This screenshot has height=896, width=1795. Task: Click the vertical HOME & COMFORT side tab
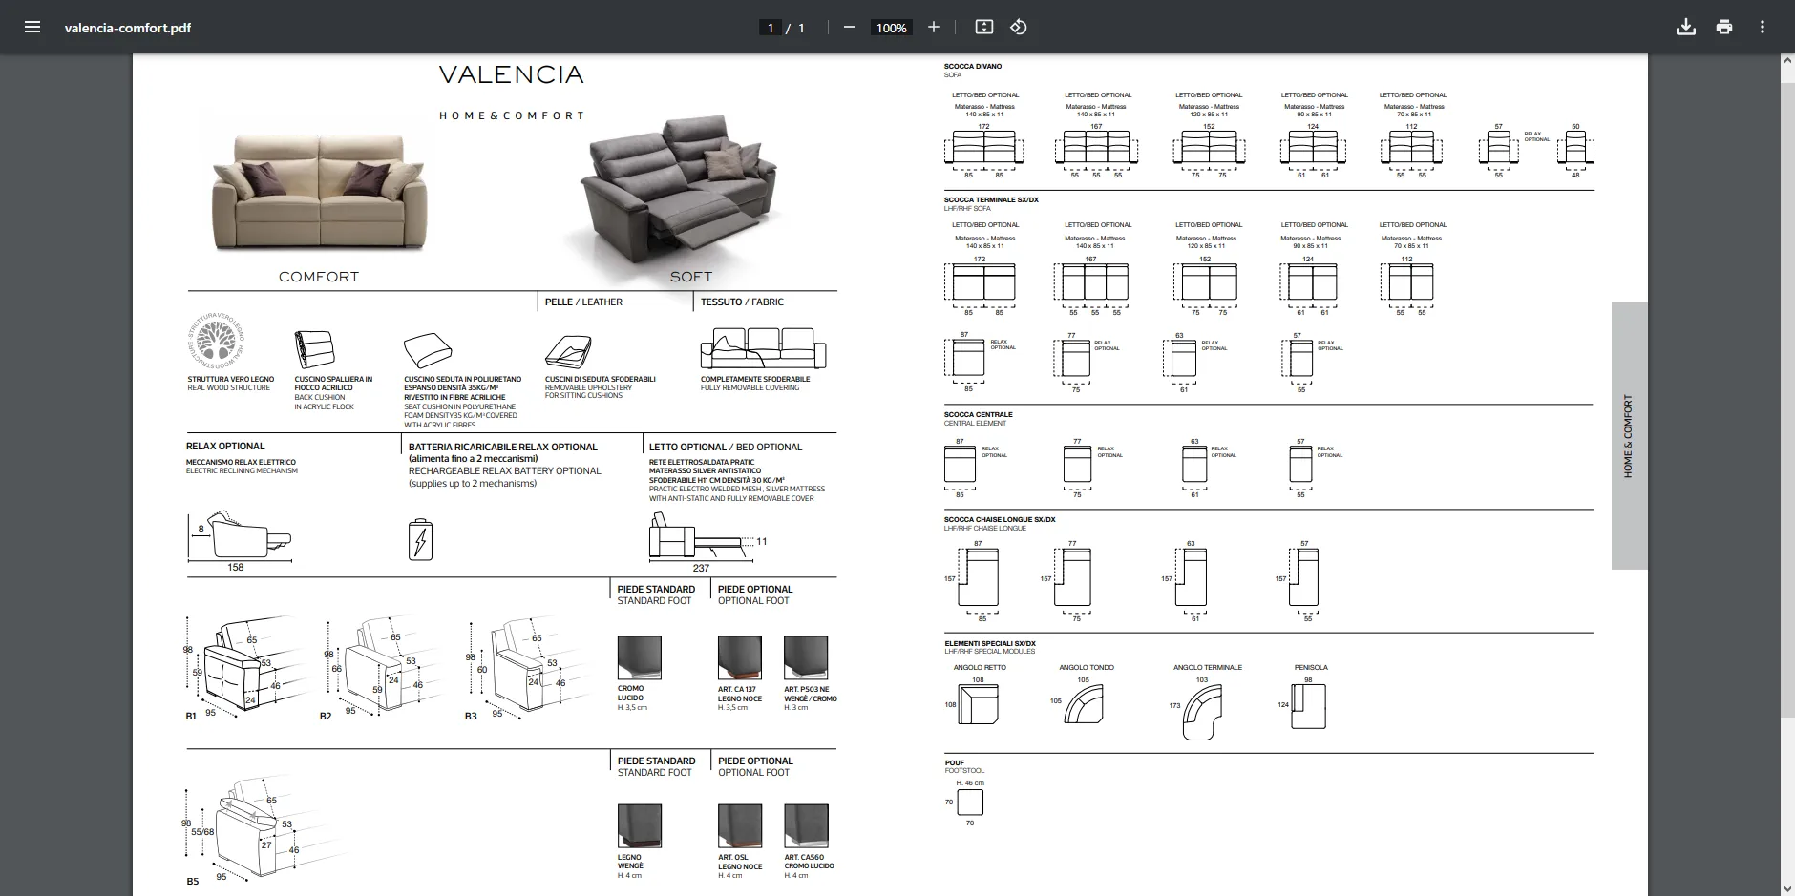coord(1628,436)
